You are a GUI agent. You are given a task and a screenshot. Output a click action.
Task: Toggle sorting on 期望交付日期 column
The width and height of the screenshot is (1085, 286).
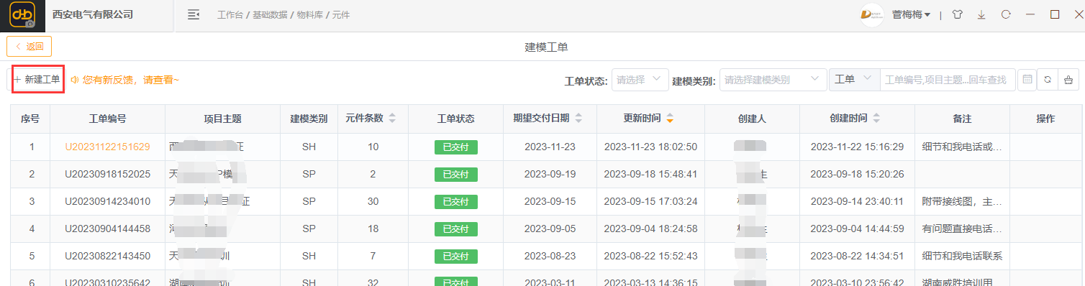[578, 119]
